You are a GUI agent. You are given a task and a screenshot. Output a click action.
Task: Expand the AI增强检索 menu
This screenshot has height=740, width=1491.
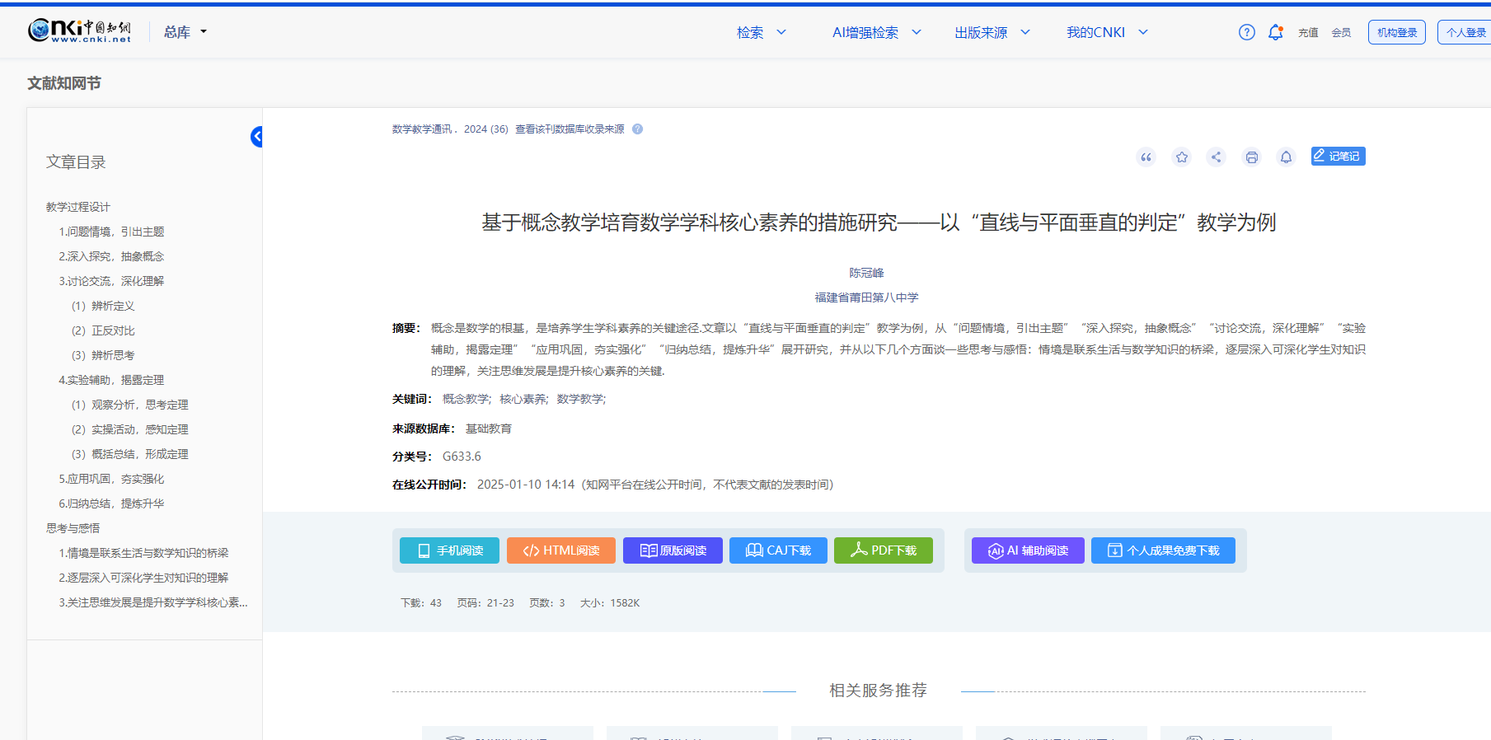pyautogui.click(x=876, y=32)
